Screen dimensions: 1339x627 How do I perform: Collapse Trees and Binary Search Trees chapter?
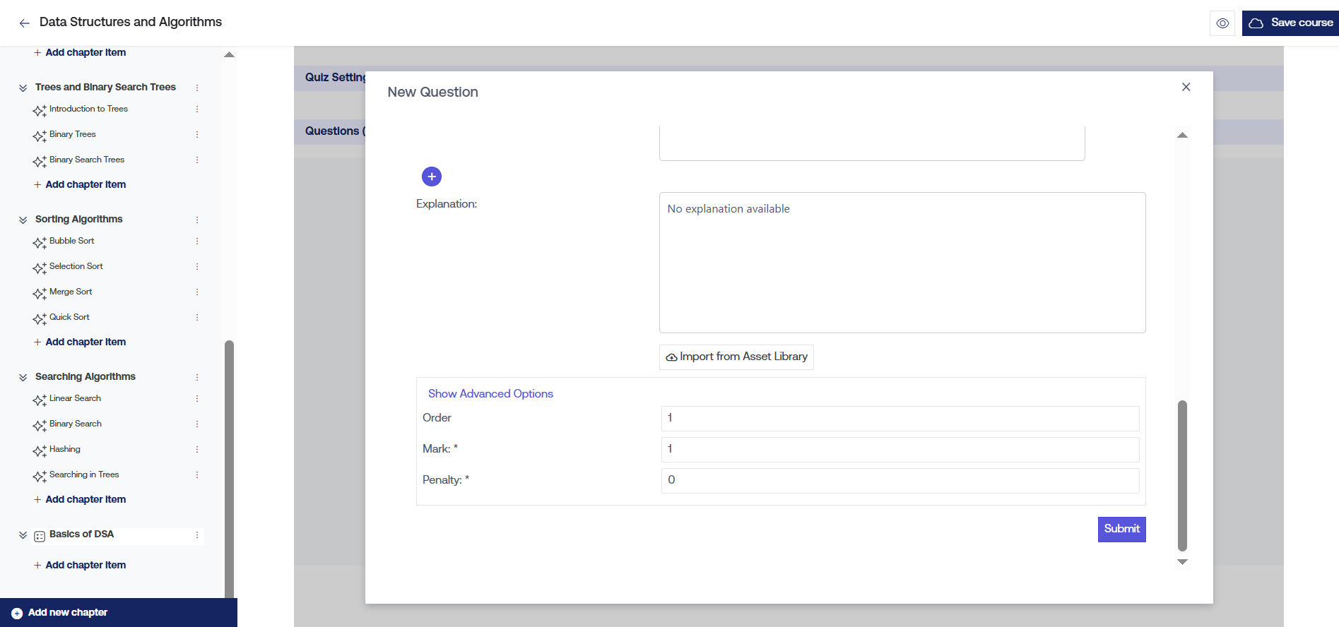tap(23, 88)
